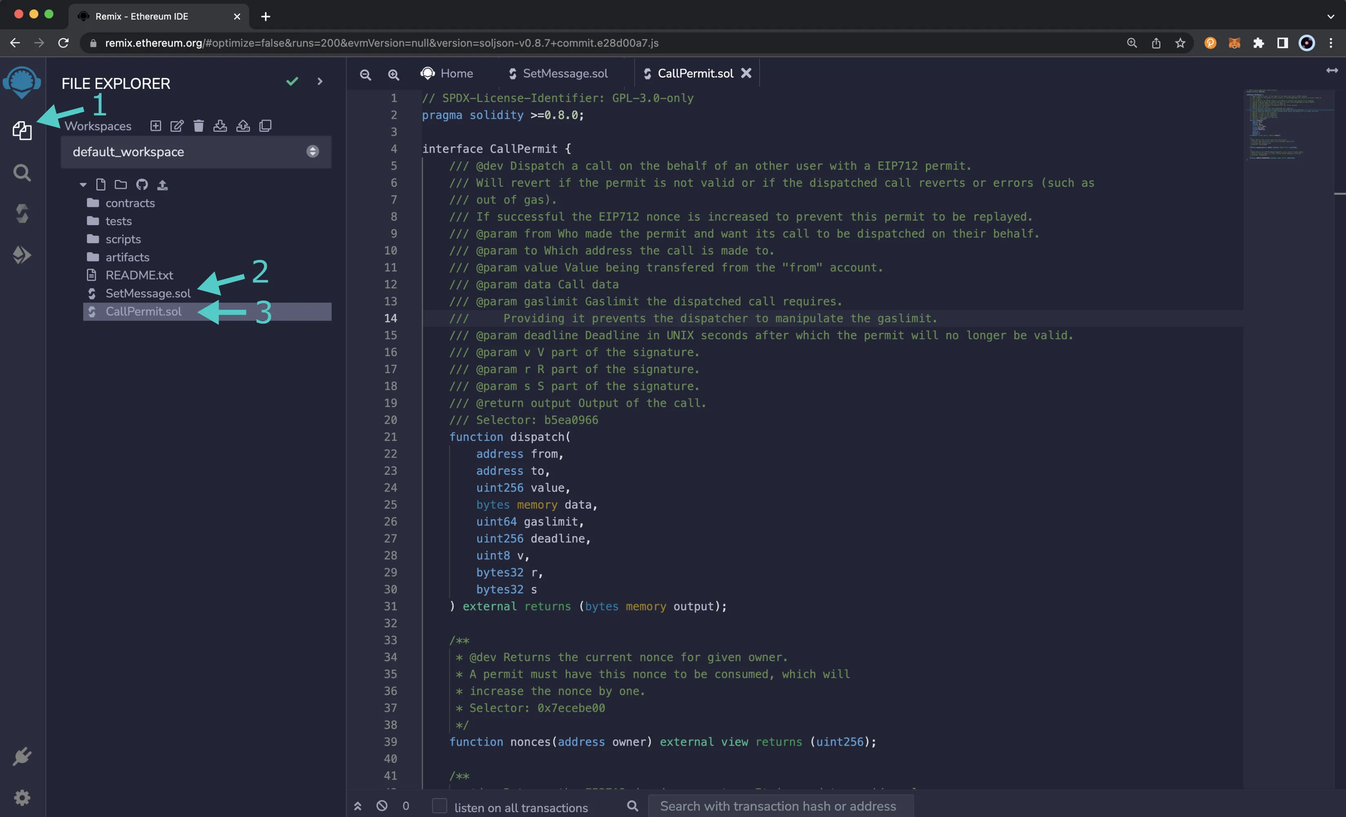
Task: Load local file upload icon
Action: click(x=162, y=185)
